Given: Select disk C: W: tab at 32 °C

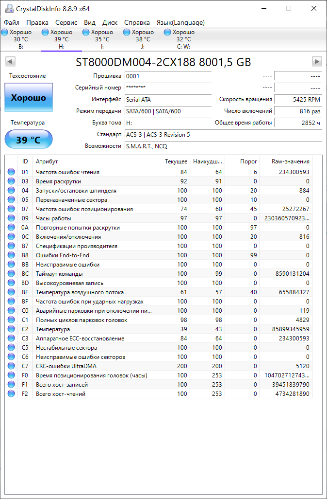Looking at the screenshot, I should [183, 39].
